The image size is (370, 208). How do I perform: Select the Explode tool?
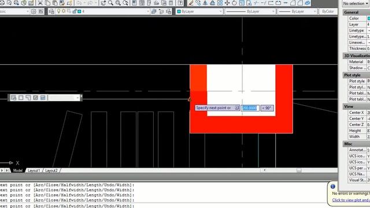[307, 3]
